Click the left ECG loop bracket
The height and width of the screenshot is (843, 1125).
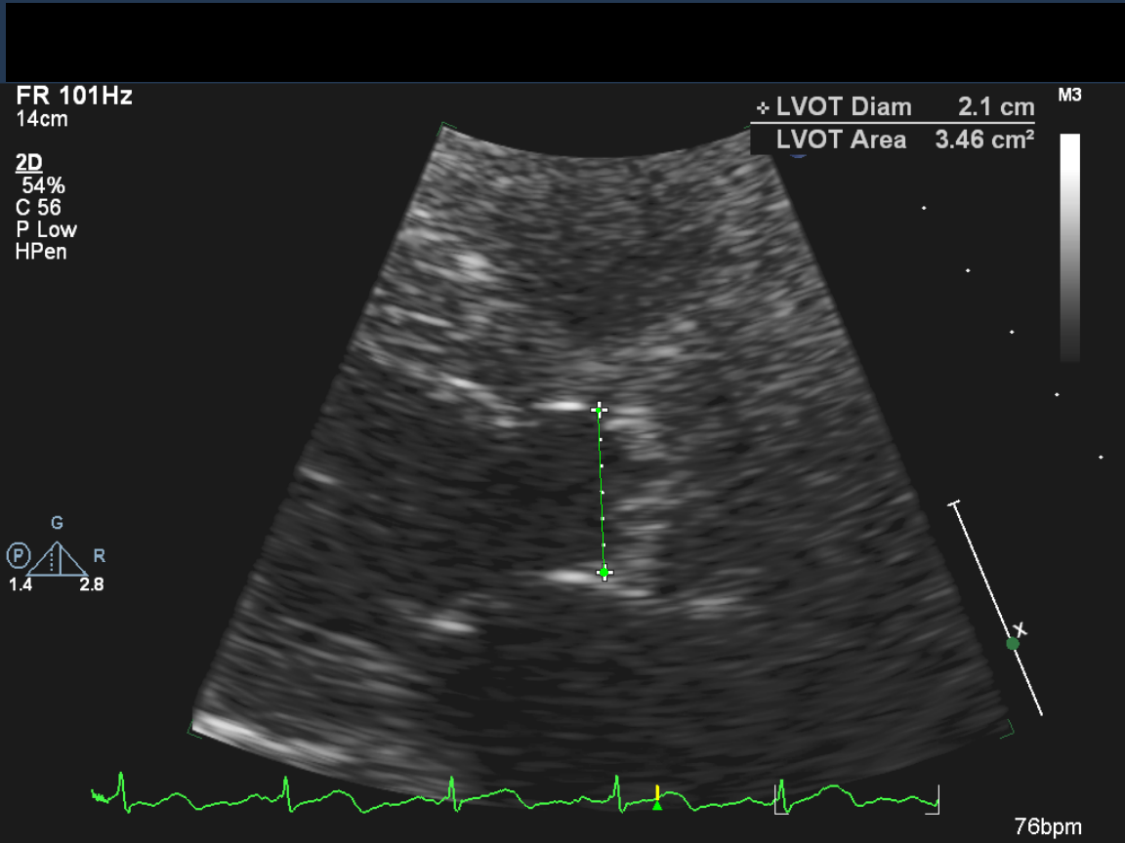tap(779, 797)
